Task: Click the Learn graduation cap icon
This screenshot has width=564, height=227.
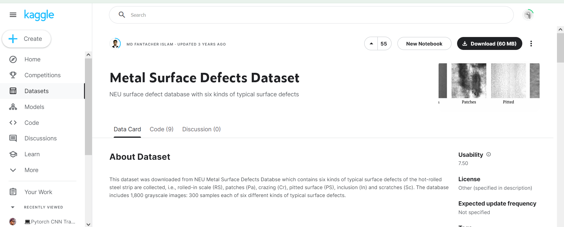Action: click(x=13, y=154)
